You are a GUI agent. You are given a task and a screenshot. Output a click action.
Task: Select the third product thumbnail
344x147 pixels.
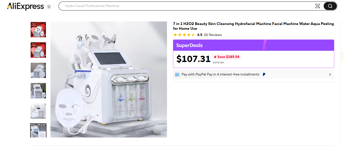(38, 70)
